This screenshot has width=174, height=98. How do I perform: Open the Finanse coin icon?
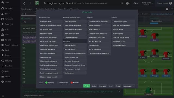tap(2, 82)
